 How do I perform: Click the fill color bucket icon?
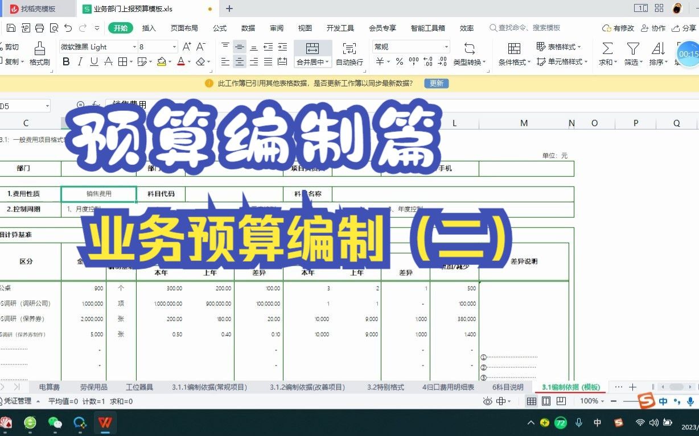click(x=161, y=62)
